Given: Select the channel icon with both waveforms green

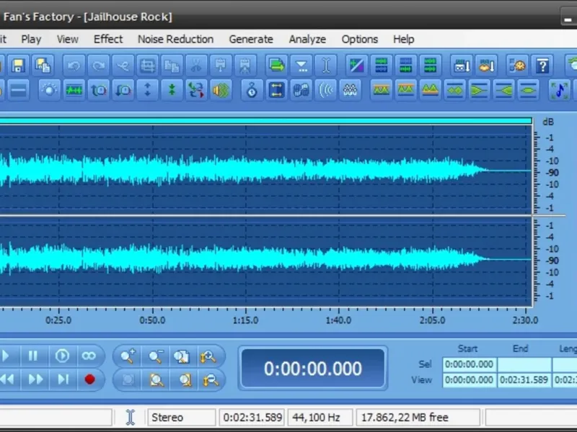Looking at the screenshot, I should (x=430, y=66).
